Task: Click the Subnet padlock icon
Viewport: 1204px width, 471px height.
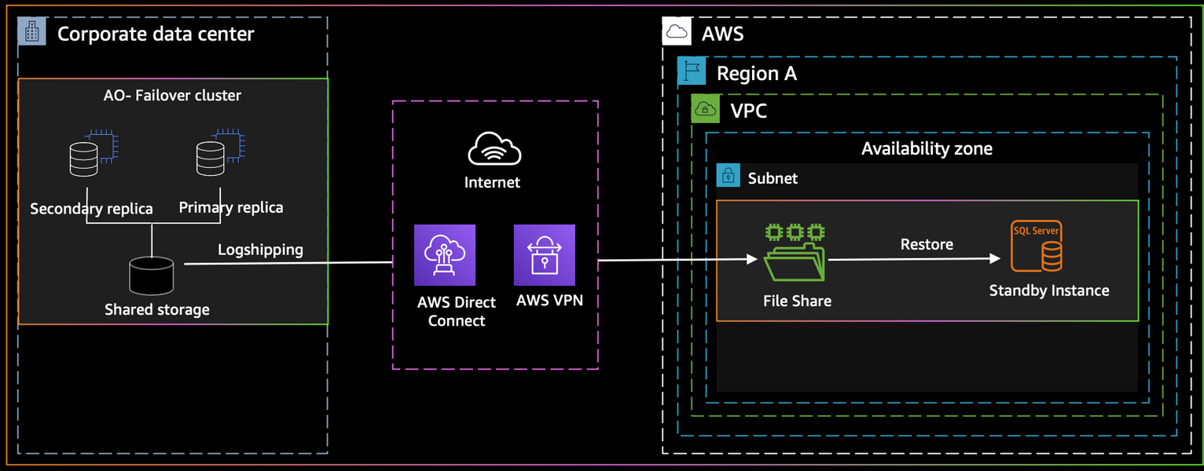Action: pos(729,175)
